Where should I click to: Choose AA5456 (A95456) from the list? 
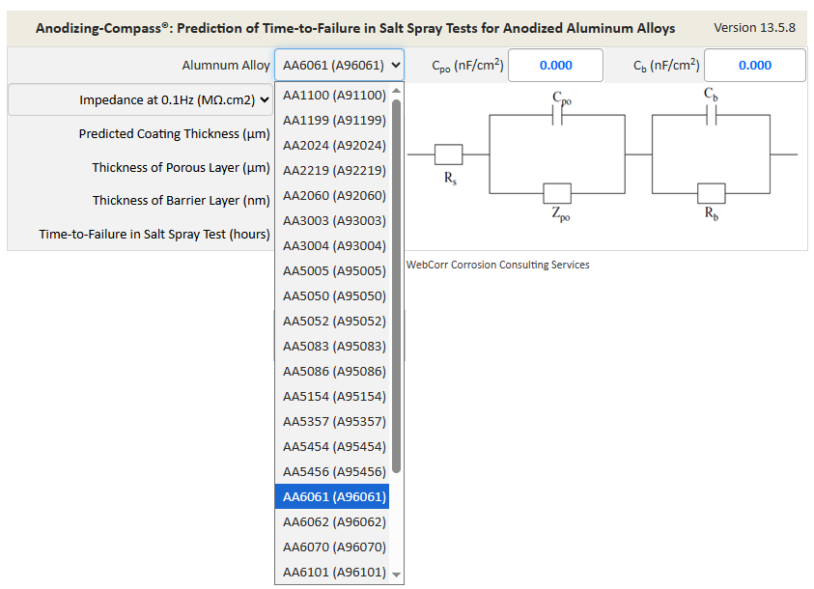333,471
